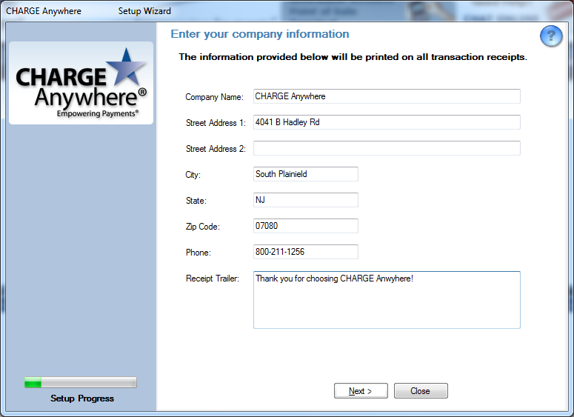Viewport: 574px width, 417px height.
Task: Click the Zip Code field
Action: [x=305, y=226]
